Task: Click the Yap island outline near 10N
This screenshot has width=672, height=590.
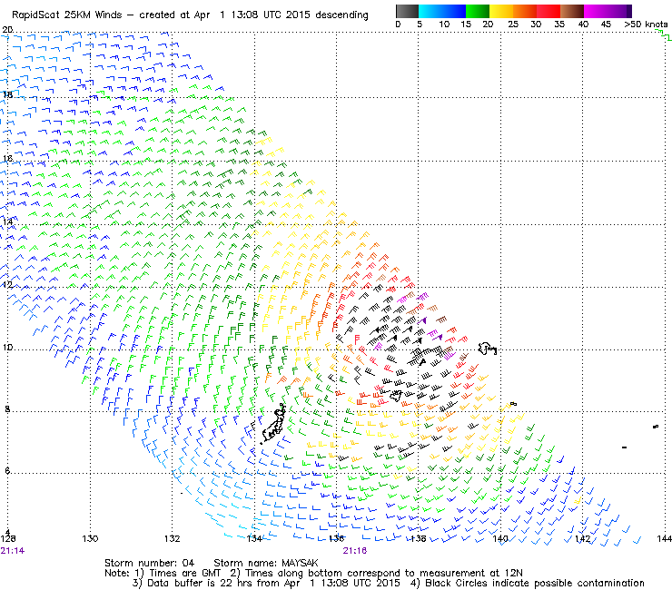Action: point(488,349)
